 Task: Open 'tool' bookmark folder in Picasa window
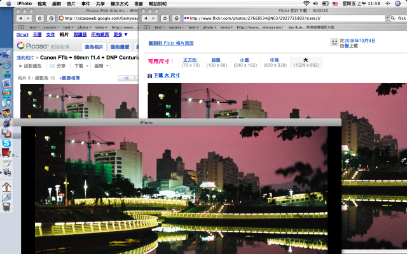[x=68, y=27]
